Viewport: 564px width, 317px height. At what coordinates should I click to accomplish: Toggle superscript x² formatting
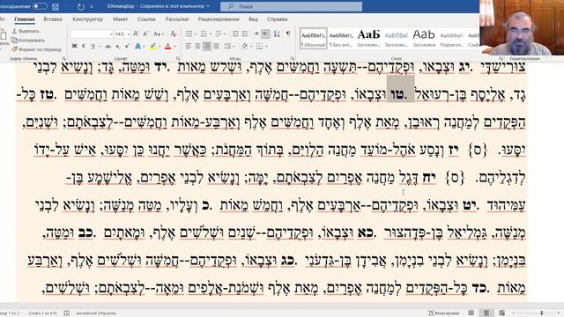click(127, 46)
